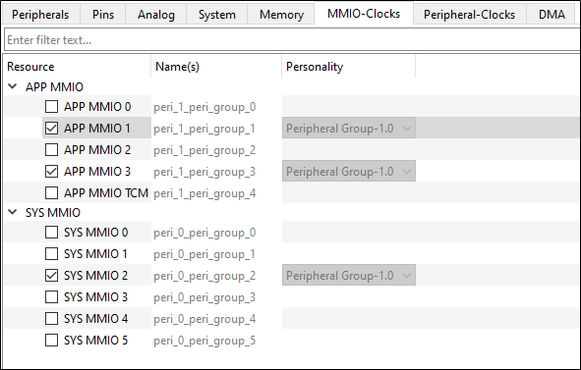
Task: Select the MMIO-Clocks tab
Action: pos(364,14)
